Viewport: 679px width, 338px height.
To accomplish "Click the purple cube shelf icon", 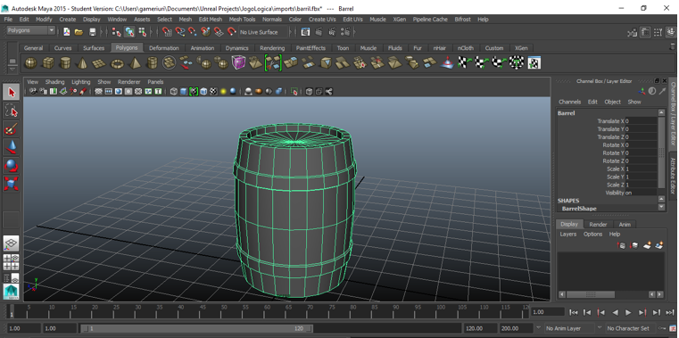I will (x=238, y=62).
